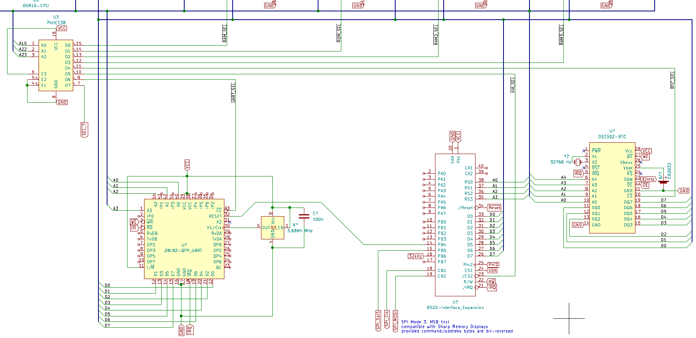Click the SPI_MOSI global label
Viewport: 696px width, 338px height.
[395, 320]
